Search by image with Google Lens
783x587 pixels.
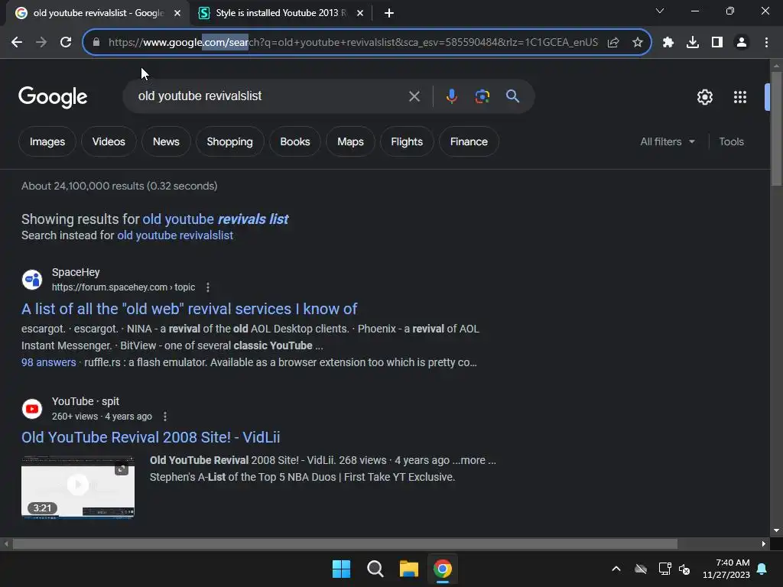tap(482, 96)
